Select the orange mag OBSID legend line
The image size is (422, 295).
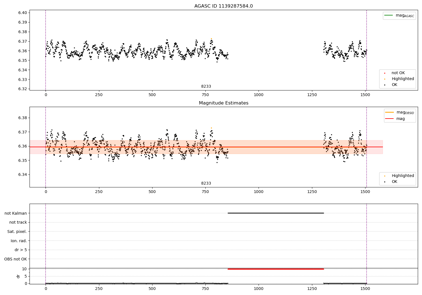click(x=389, y=112)
